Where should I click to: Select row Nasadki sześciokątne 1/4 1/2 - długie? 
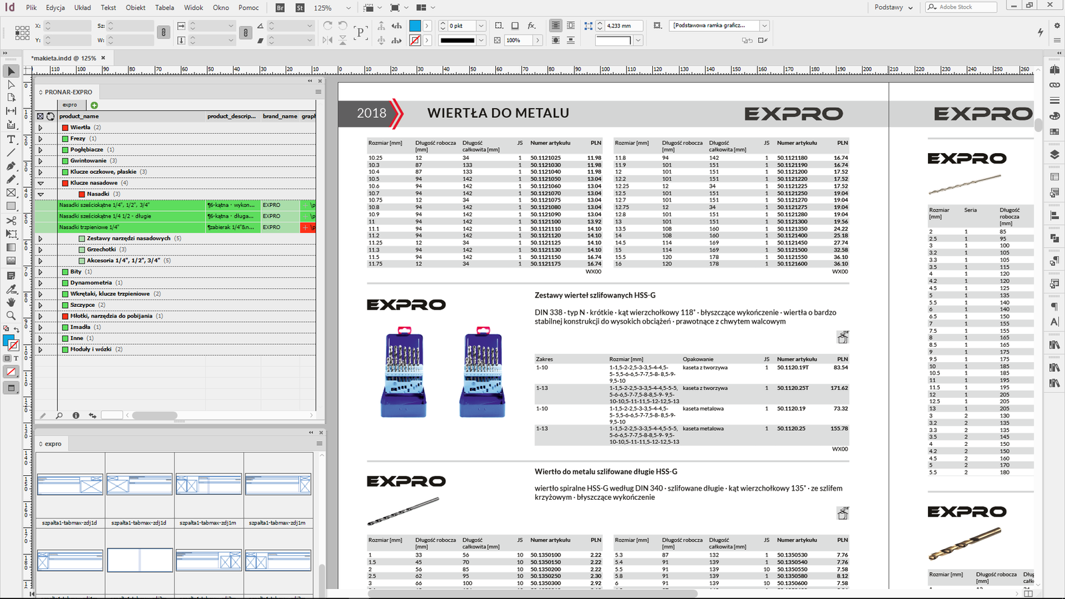tap(176, 216)
